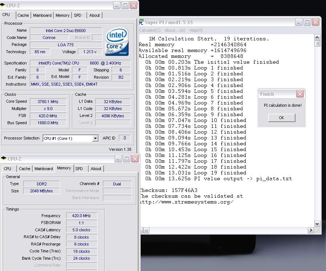Expand the Processor Selection dropdown arrow

coord(95,138)
